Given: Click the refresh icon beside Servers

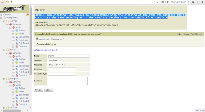Looking at the screenshot, I should (x=27, y=15).
